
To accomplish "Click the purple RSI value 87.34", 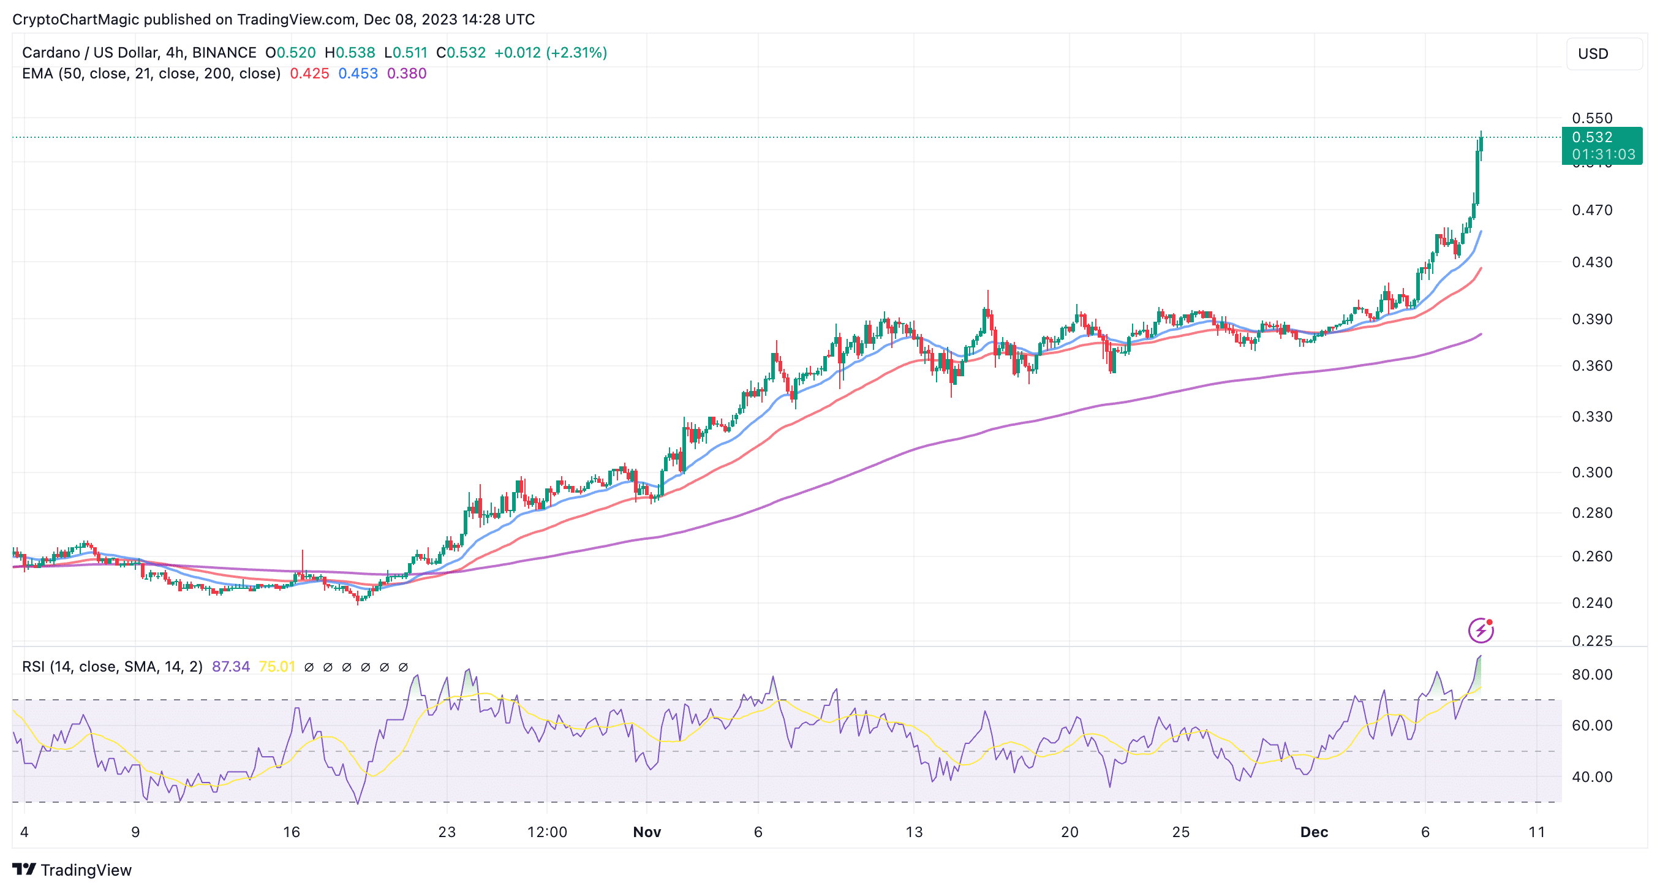I will pyautogui.click(x=231, y=667).
